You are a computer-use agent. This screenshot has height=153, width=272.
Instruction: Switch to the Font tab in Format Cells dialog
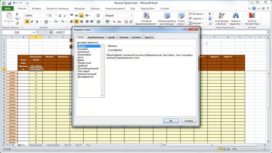(111, 37)
